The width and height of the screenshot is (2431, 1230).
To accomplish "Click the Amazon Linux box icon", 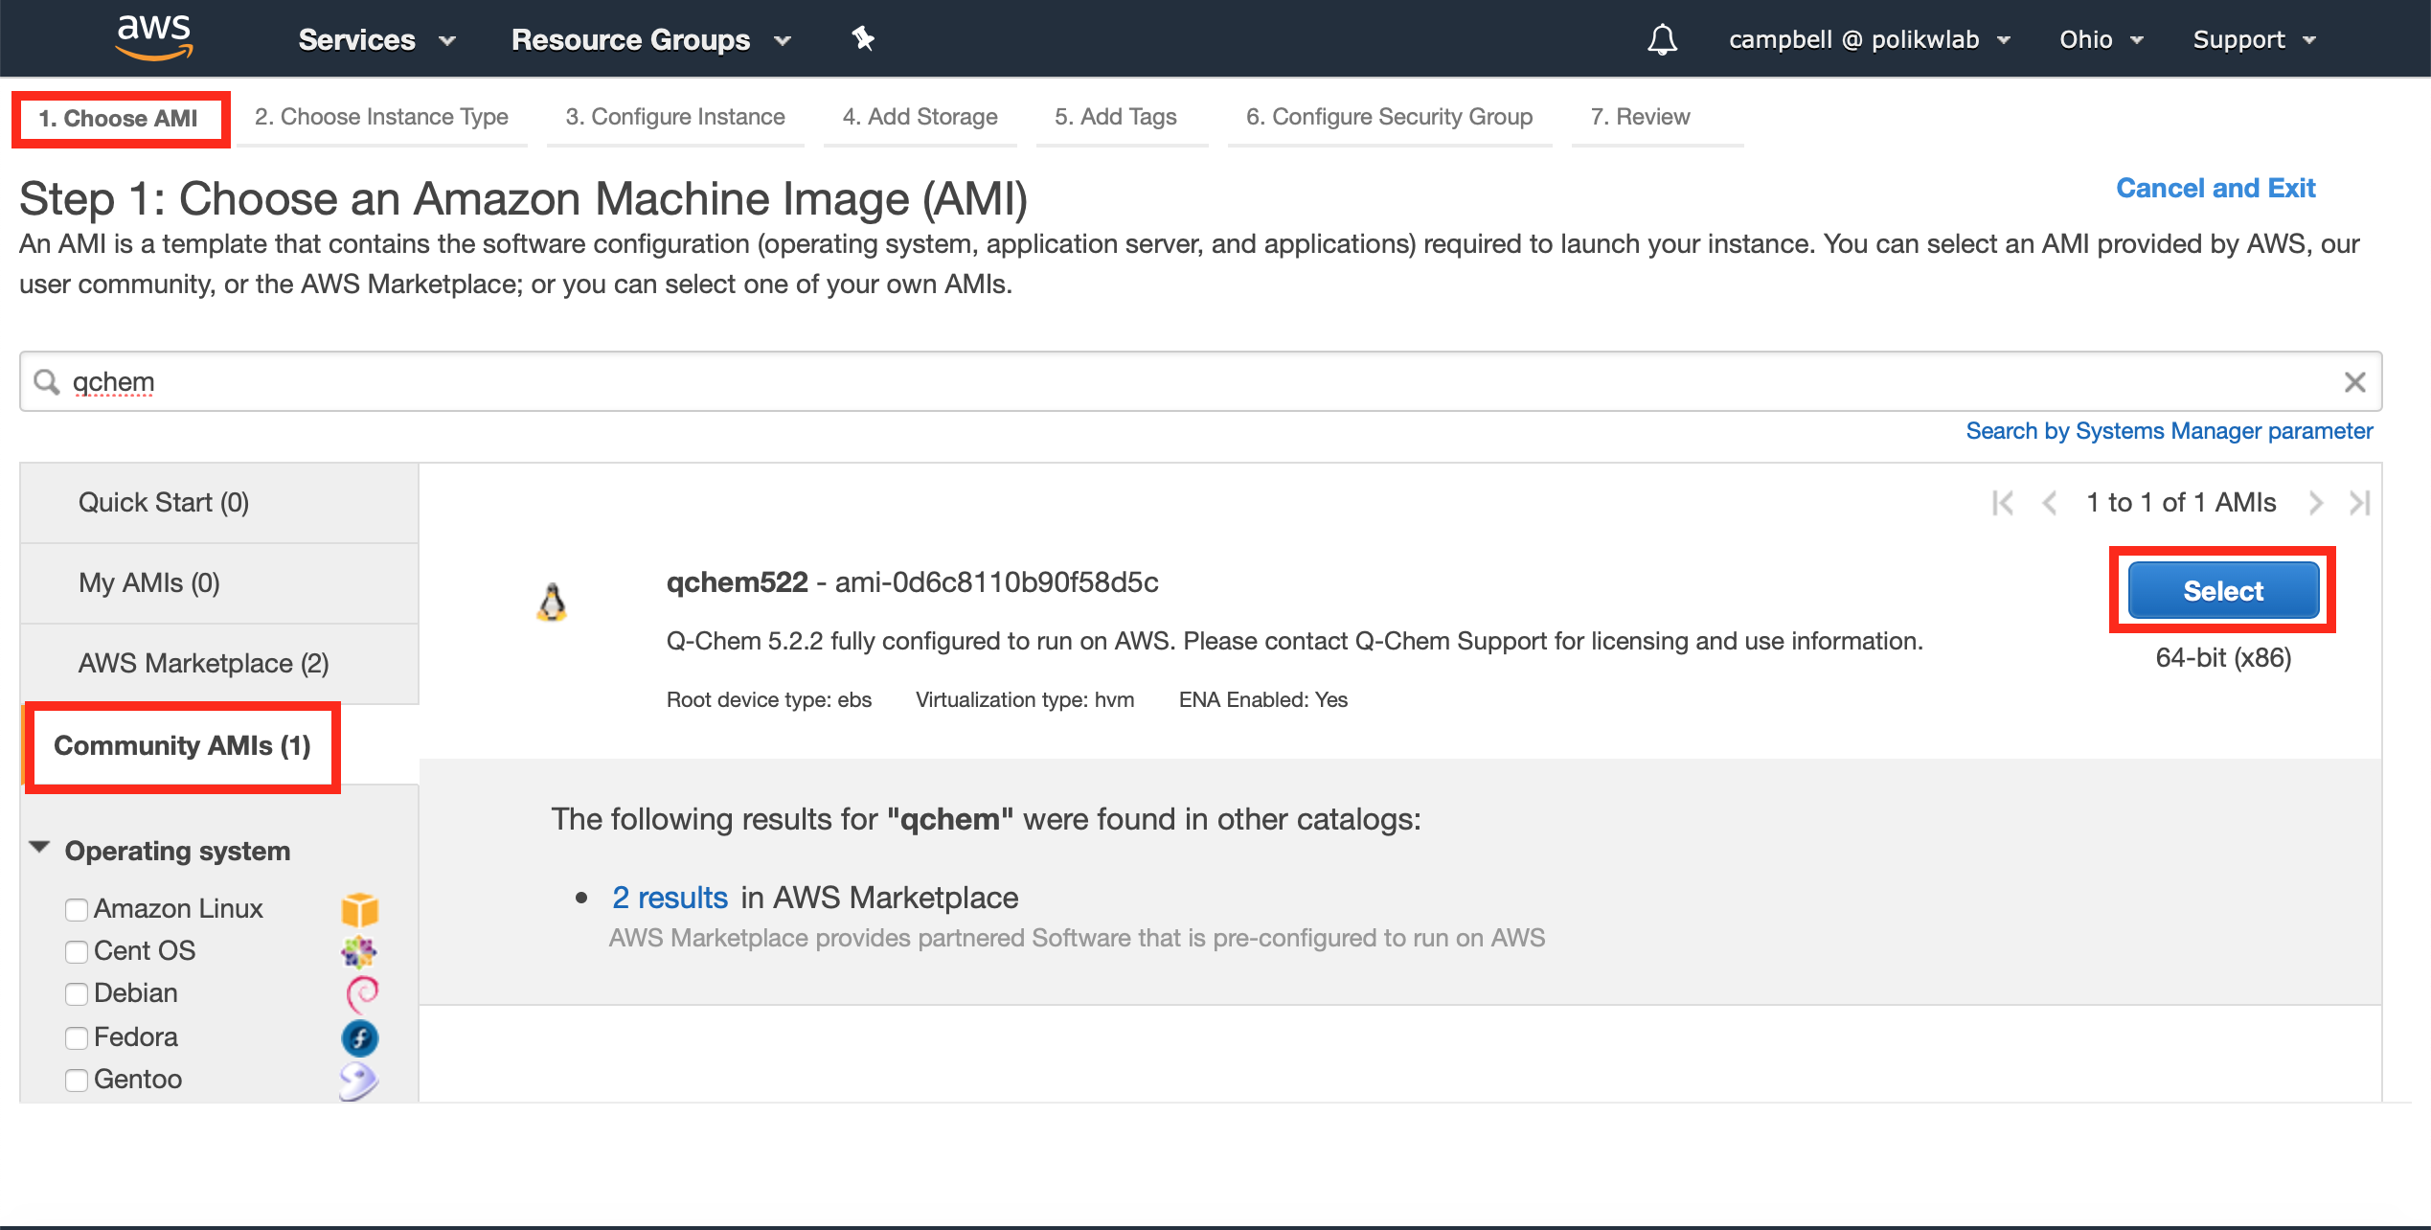I will click(360, 908).
